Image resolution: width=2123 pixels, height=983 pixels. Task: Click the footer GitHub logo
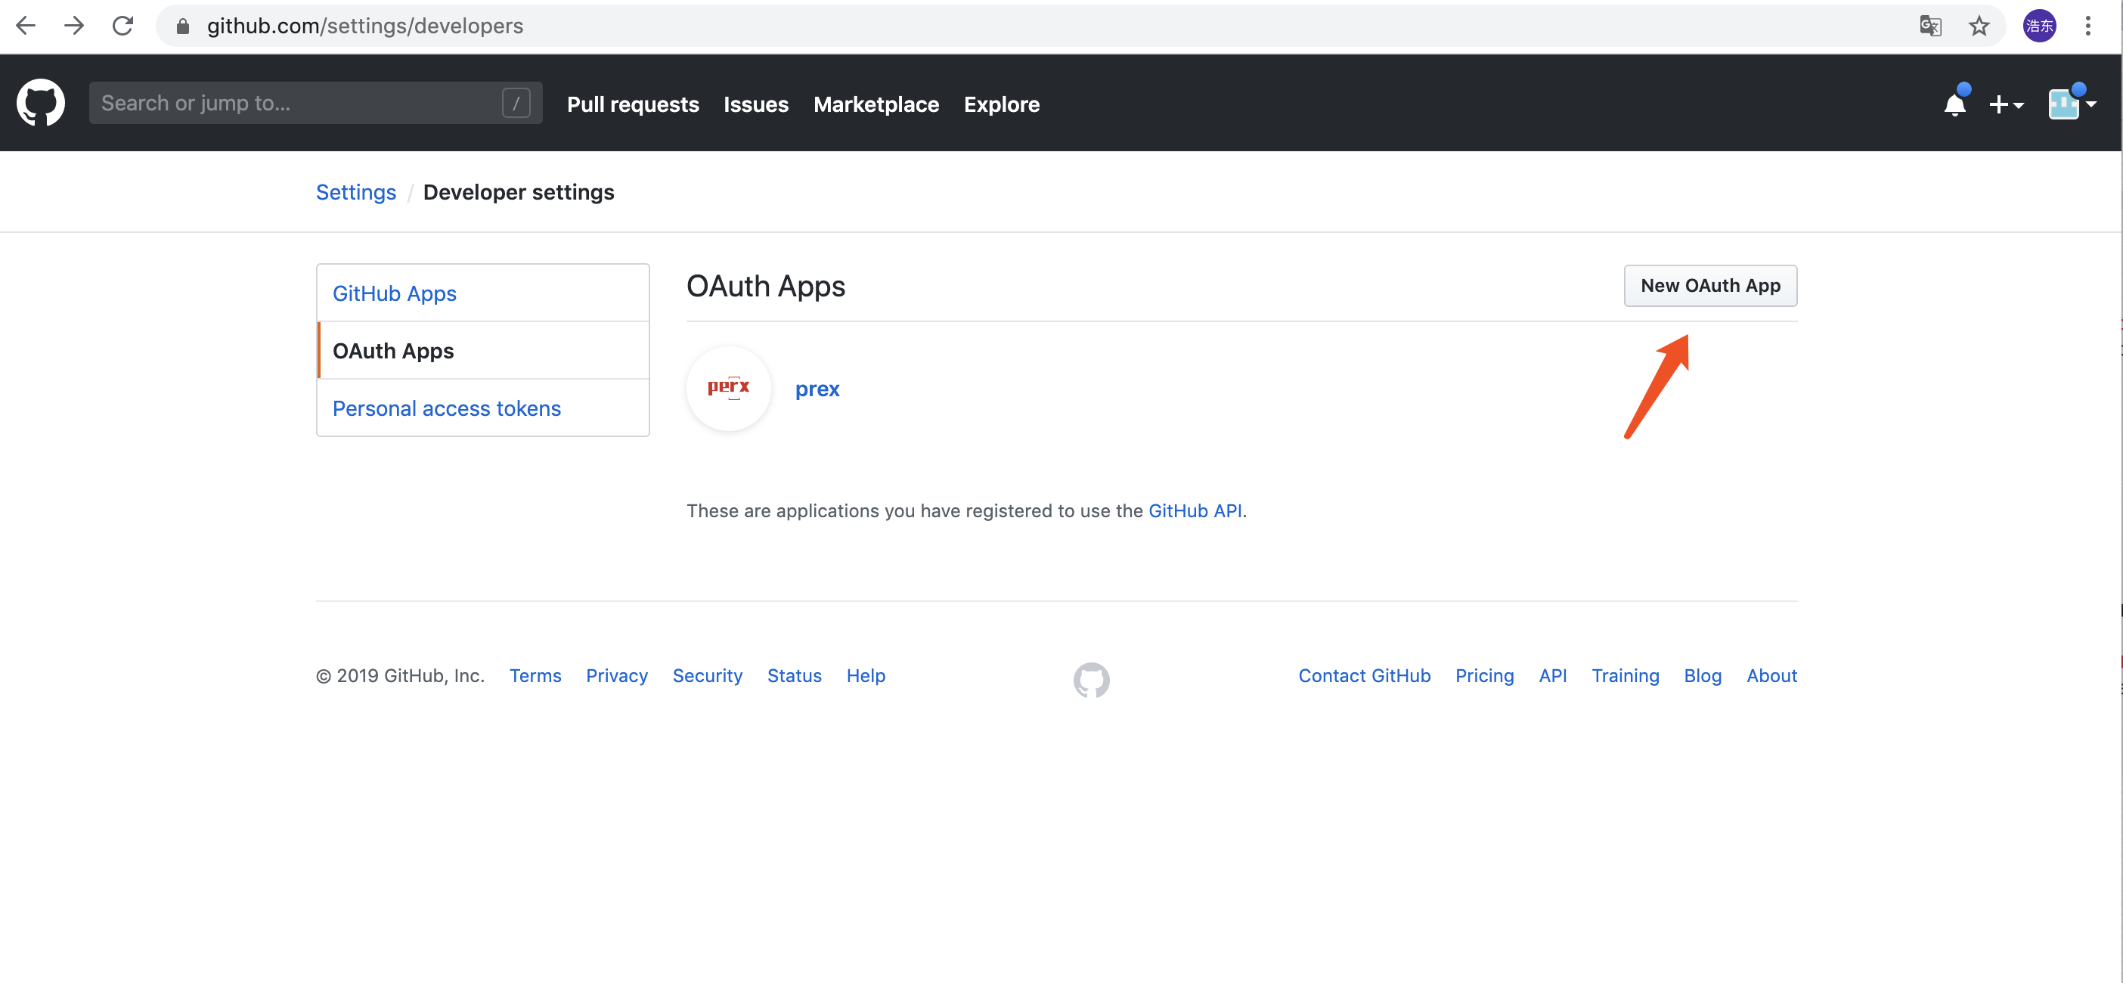(1091, 679)
